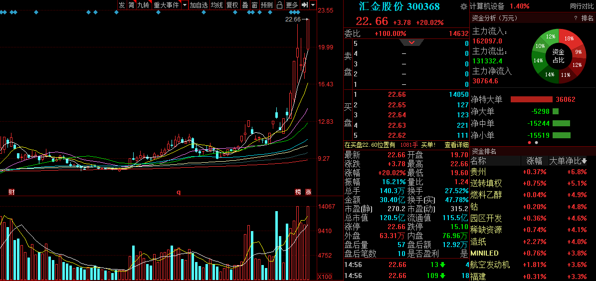
Task: Open settings gear beside 汇金股份 300368
Action: pos(464,6)
